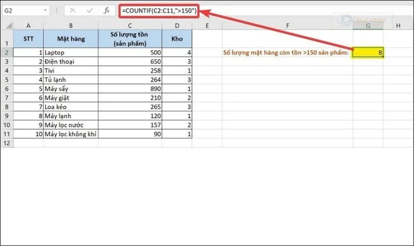Select the "Máy lọc không khí" cell
This screenshot has height=246, width=414.
tap(70, 134)
